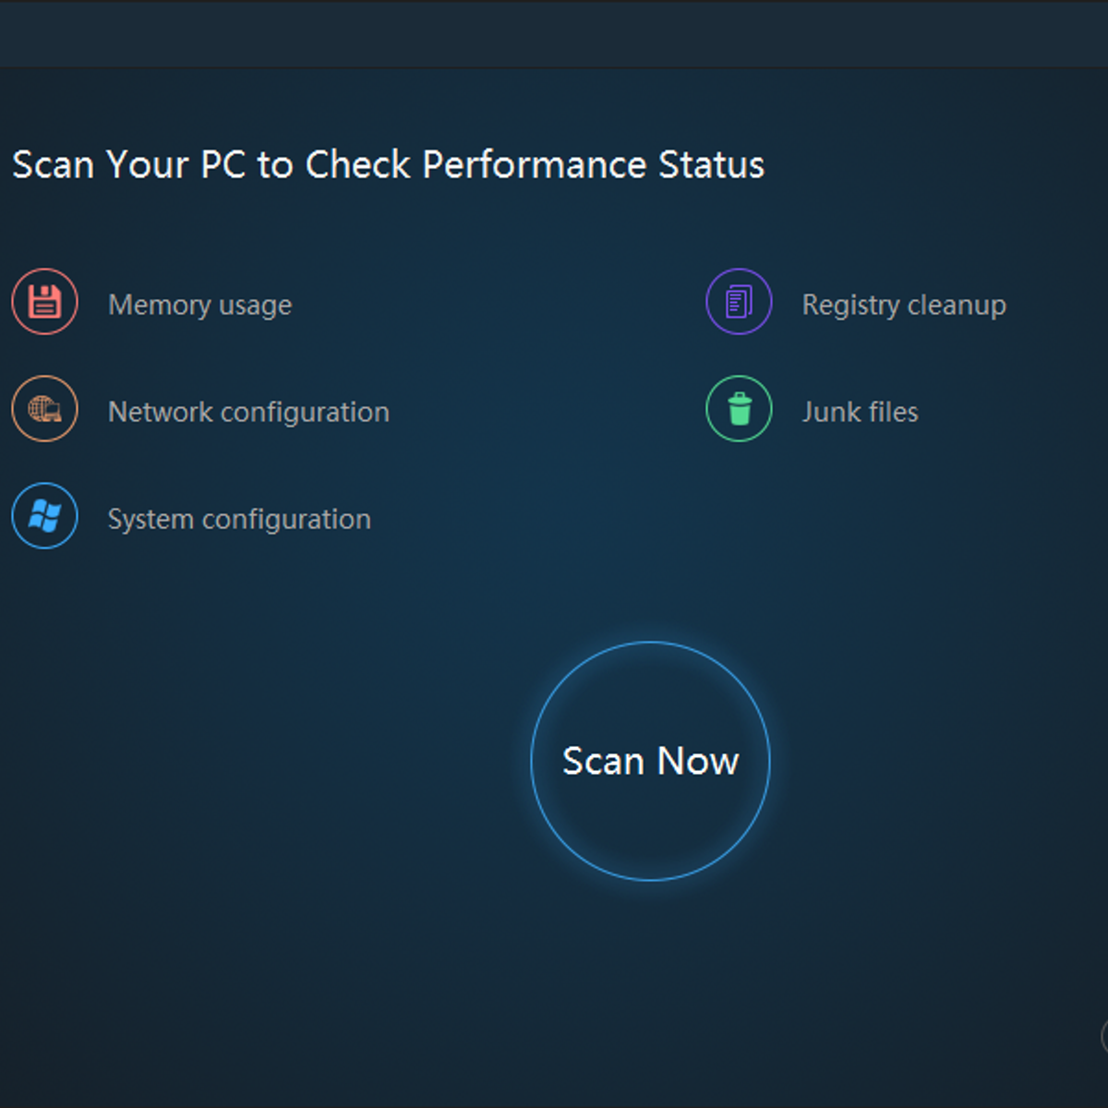Click the empty dark title bar strip
The image size is (1108, 1108).
tap(554, 33)
